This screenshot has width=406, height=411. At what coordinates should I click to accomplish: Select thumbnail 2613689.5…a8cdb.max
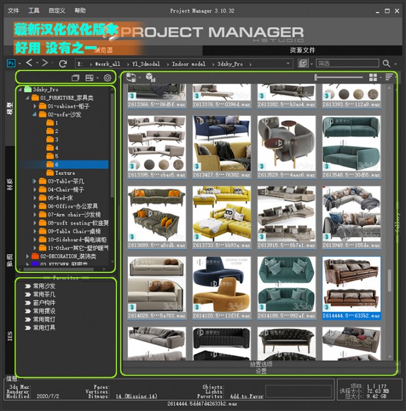[x=156, y=217]
